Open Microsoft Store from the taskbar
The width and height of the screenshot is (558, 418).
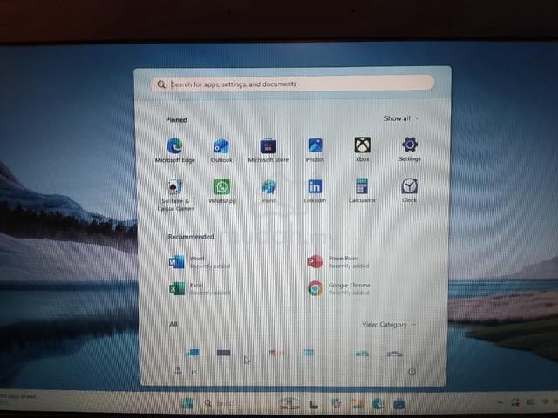[399, 404]
